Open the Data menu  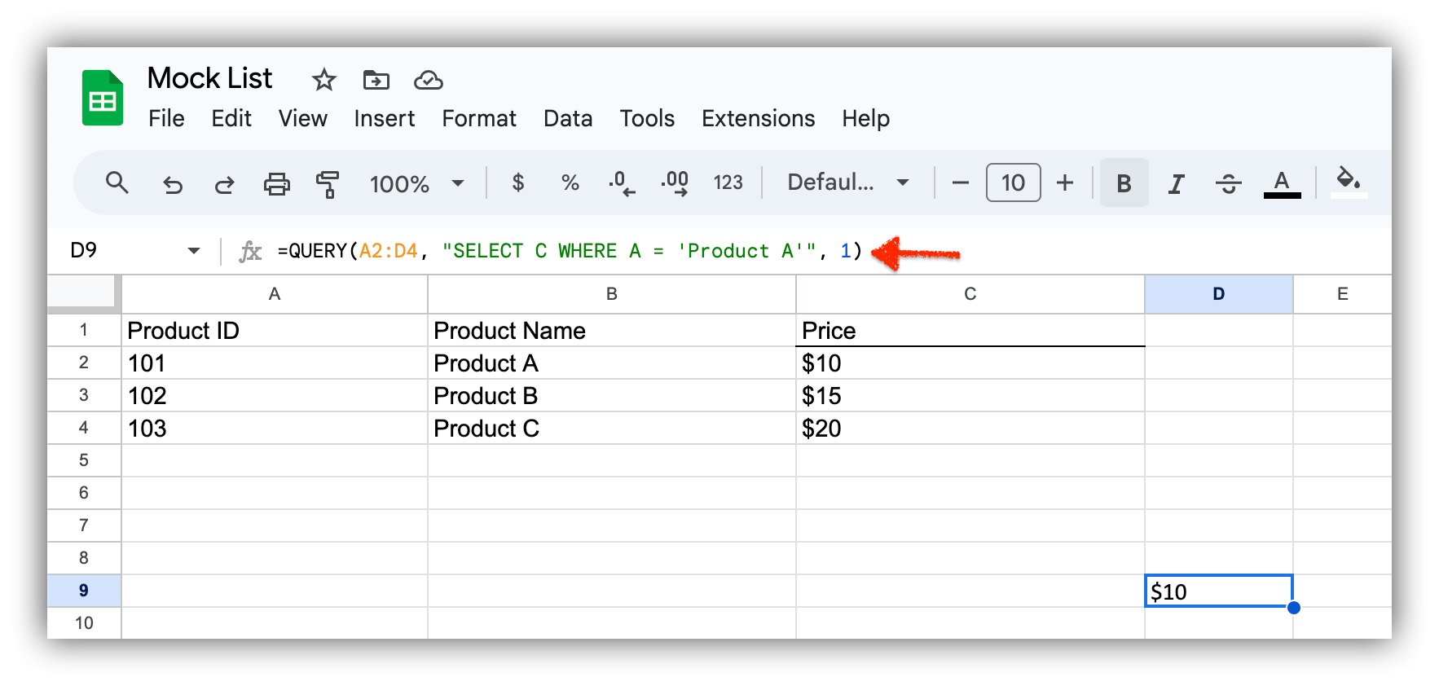click(567, 119)
